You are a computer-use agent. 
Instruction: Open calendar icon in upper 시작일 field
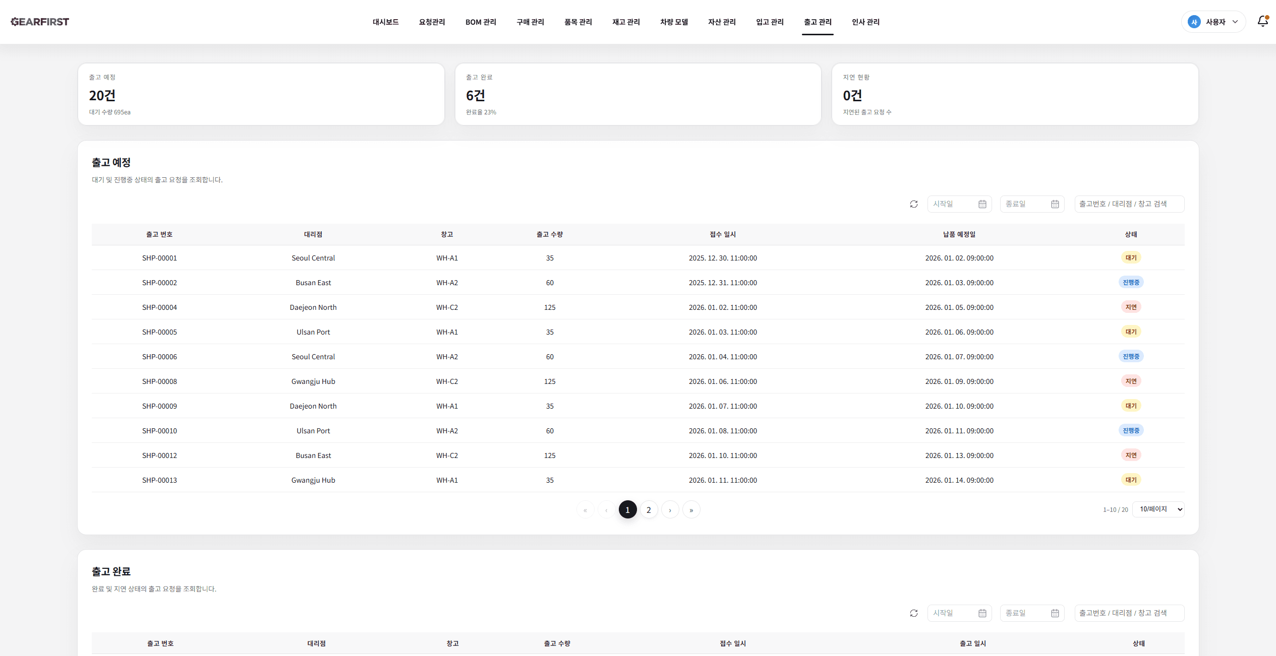coord(982,204)
